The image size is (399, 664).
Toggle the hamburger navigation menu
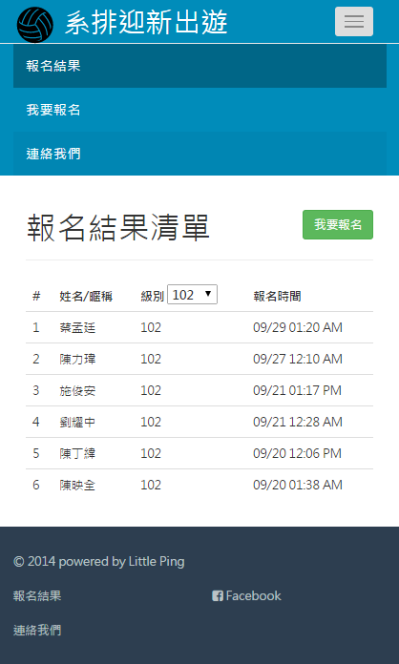pos(354,21)
